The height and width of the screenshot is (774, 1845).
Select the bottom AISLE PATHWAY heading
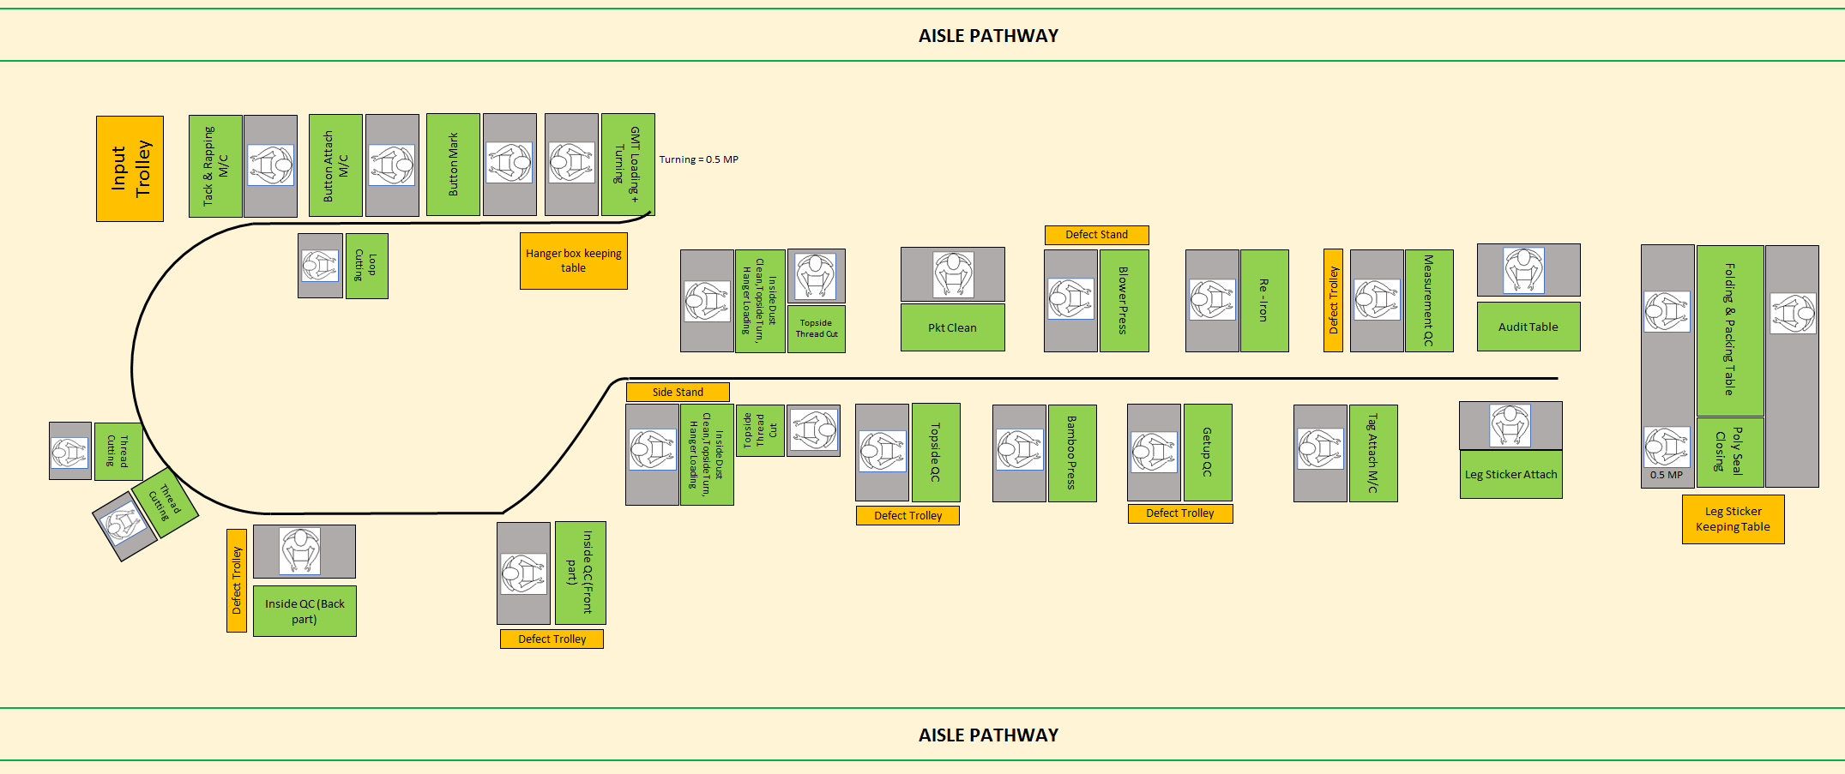[x=988, y=735]
